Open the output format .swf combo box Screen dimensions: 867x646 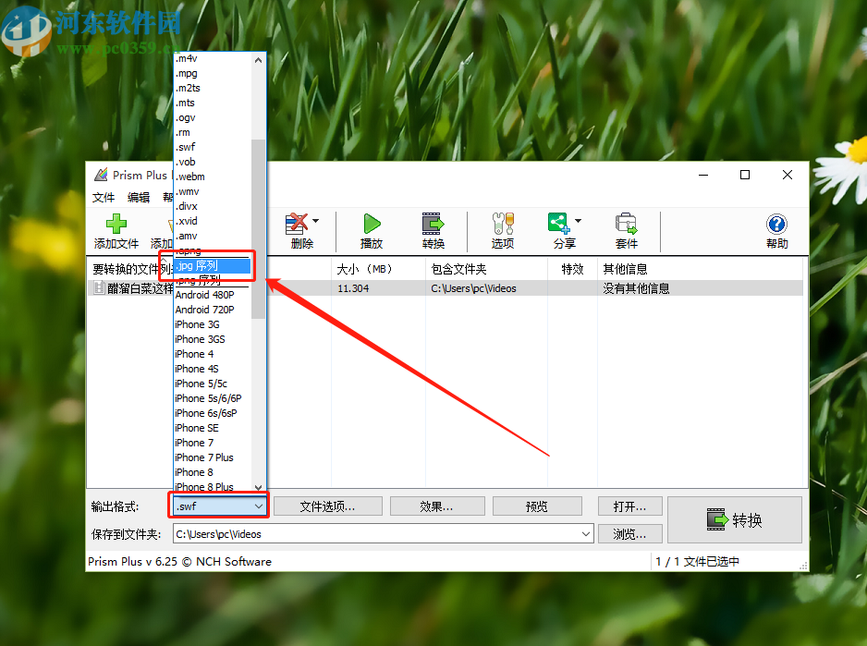coord(219,506)
